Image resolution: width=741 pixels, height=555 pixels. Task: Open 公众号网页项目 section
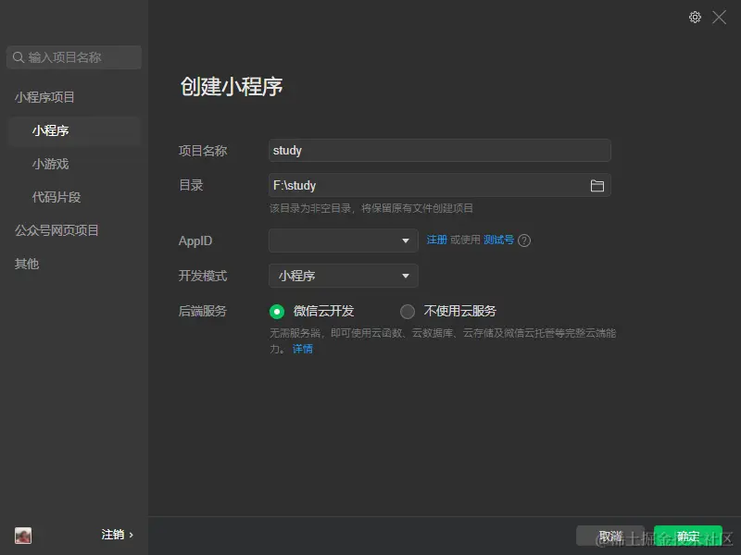pyautogui.click(x=57, y=230)
